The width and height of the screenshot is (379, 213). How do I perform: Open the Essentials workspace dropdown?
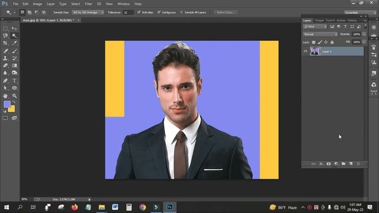click(360, 12)
